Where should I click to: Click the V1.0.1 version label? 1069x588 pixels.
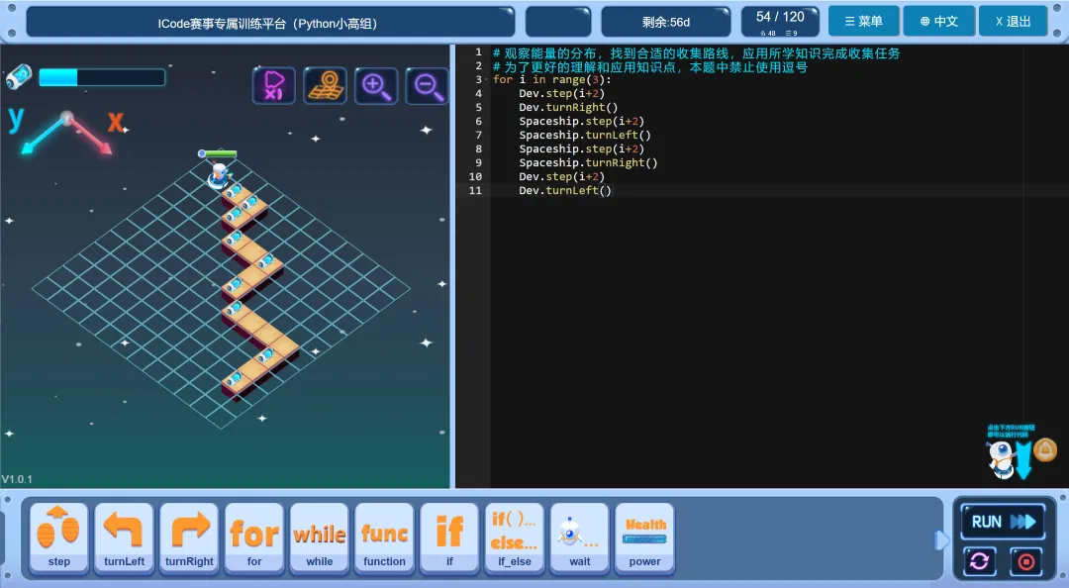click(x=17, y=479)
